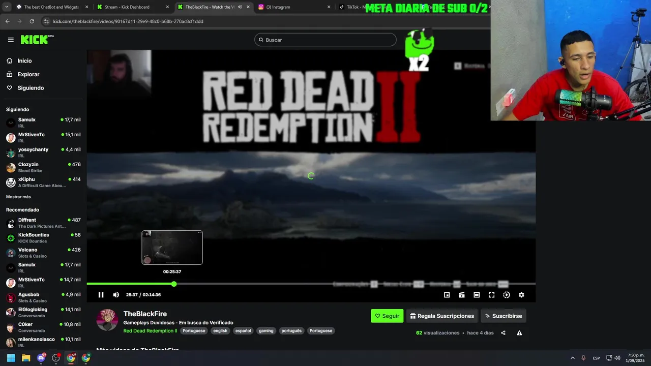Cast video to a device
Image resolution: width=651 pixels, height=366 pixels.
pyautogui.click(x=462, y=295)
